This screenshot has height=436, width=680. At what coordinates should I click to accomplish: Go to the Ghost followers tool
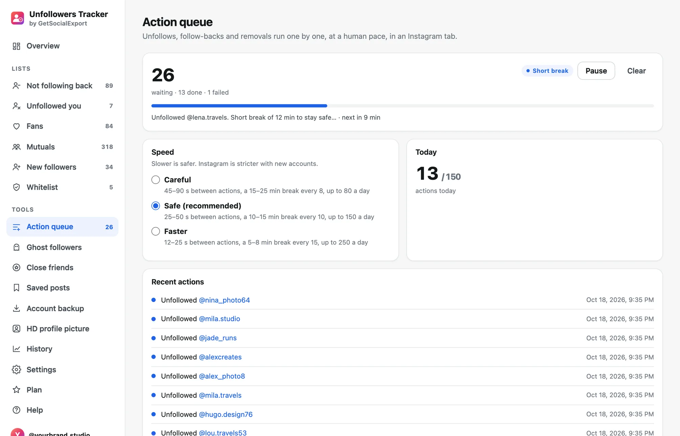(x=63, y=247)
